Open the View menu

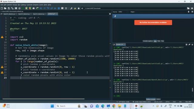(45, 5)
